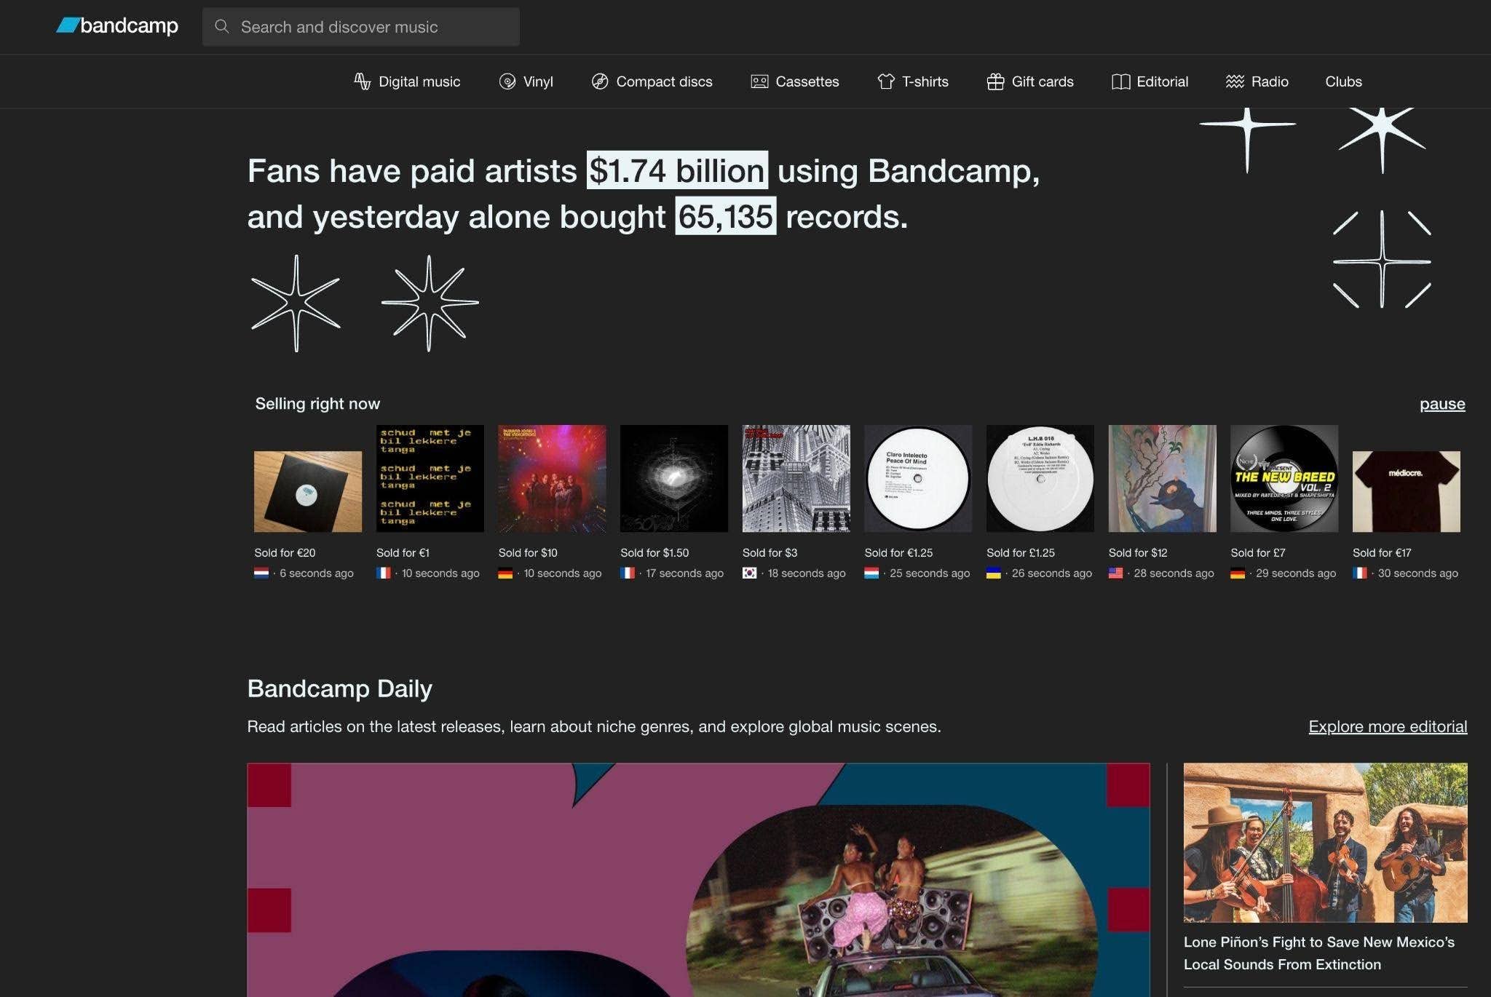Open the L.H.S 018 white label record
This screenshot has height=997, width=1491.
[x=1040, y=479]
